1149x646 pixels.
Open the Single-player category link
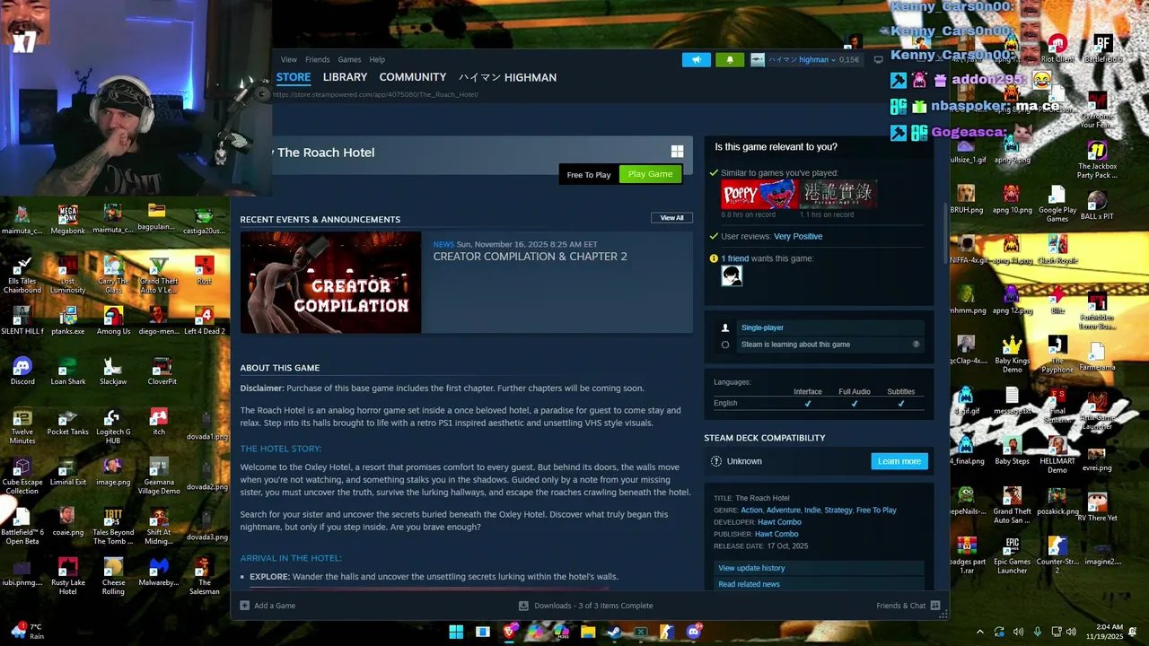pyautogui.click(x=762, y=327)
